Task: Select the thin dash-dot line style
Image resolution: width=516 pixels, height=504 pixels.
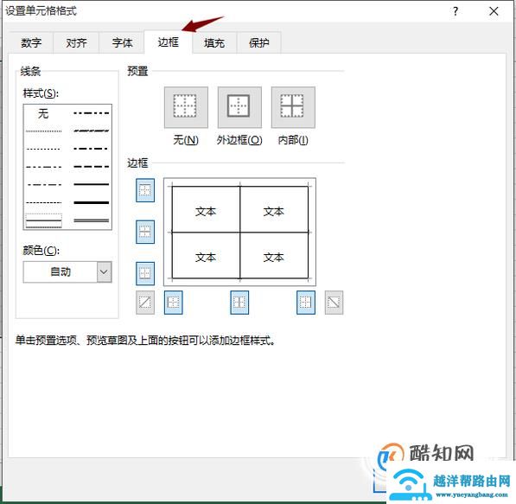Action: 43,185
